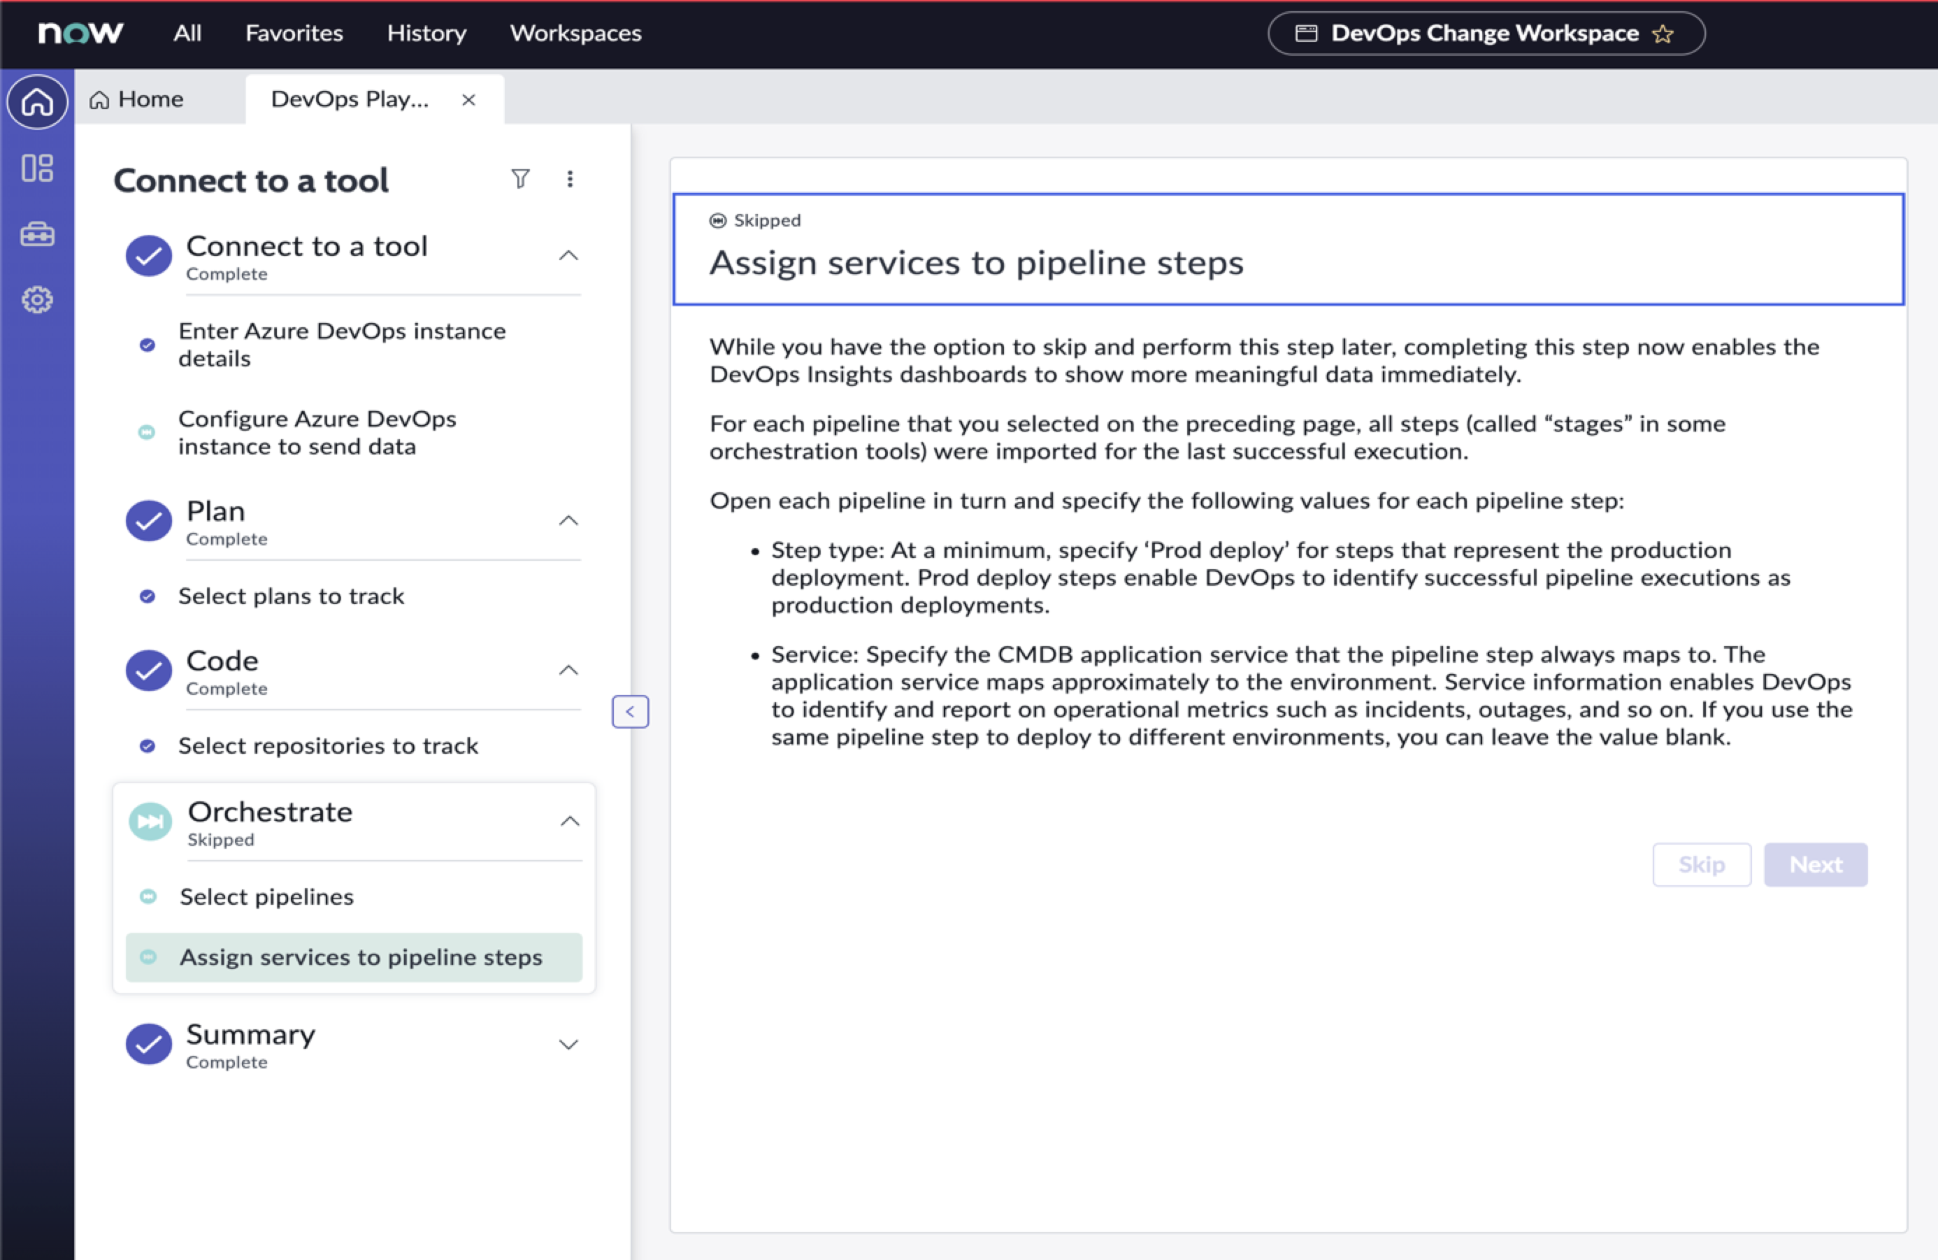Click the 'Connect to a tool' panel heading
This screenshot has width=1938, height=1260.
251,180
